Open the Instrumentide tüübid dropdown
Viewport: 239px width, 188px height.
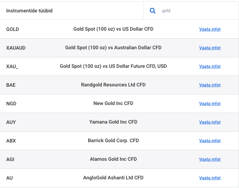[x=72, y=11]
